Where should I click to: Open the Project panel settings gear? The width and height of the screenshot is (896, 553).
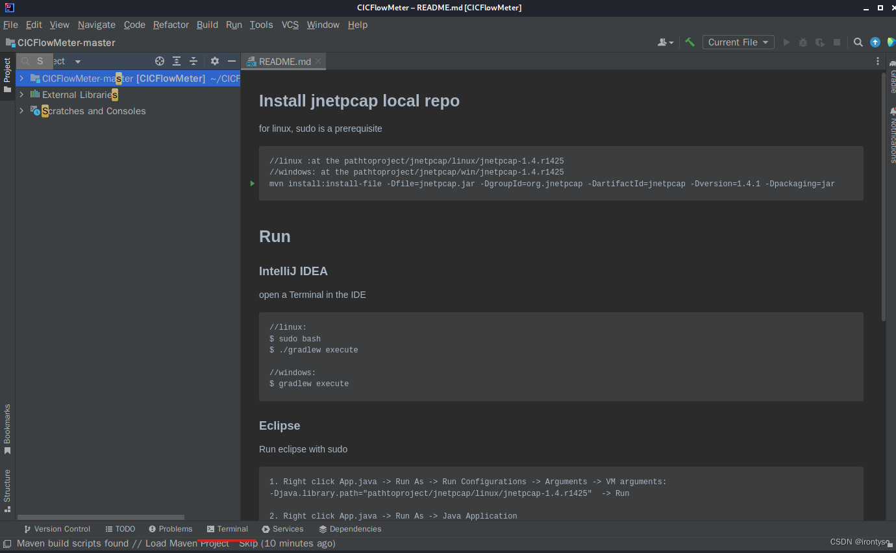[214, 61]
